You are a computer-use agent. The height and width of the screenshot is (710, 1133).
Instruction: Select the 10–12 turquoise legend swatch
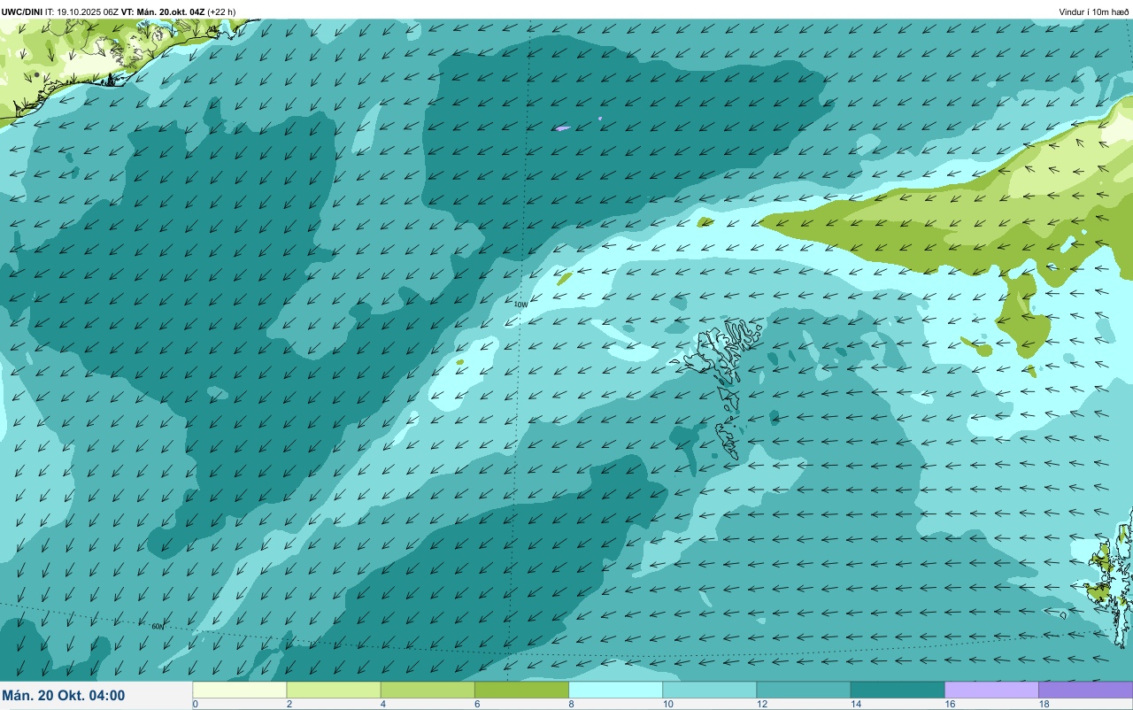709,690
